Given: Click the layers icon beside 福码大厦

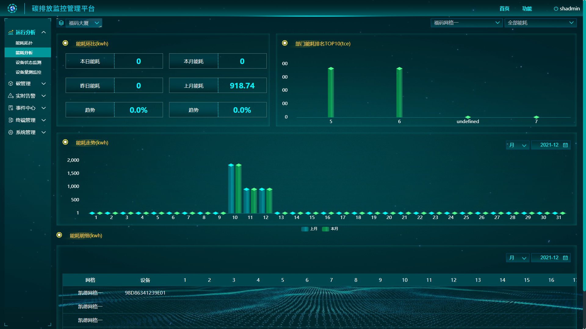Looking at the screenshot, I should [x=61, y=23].
